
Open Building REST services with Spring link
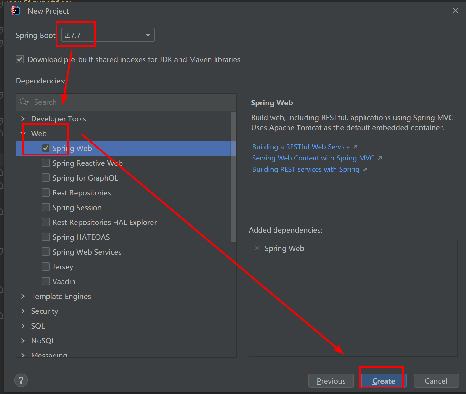coord(306,169)
